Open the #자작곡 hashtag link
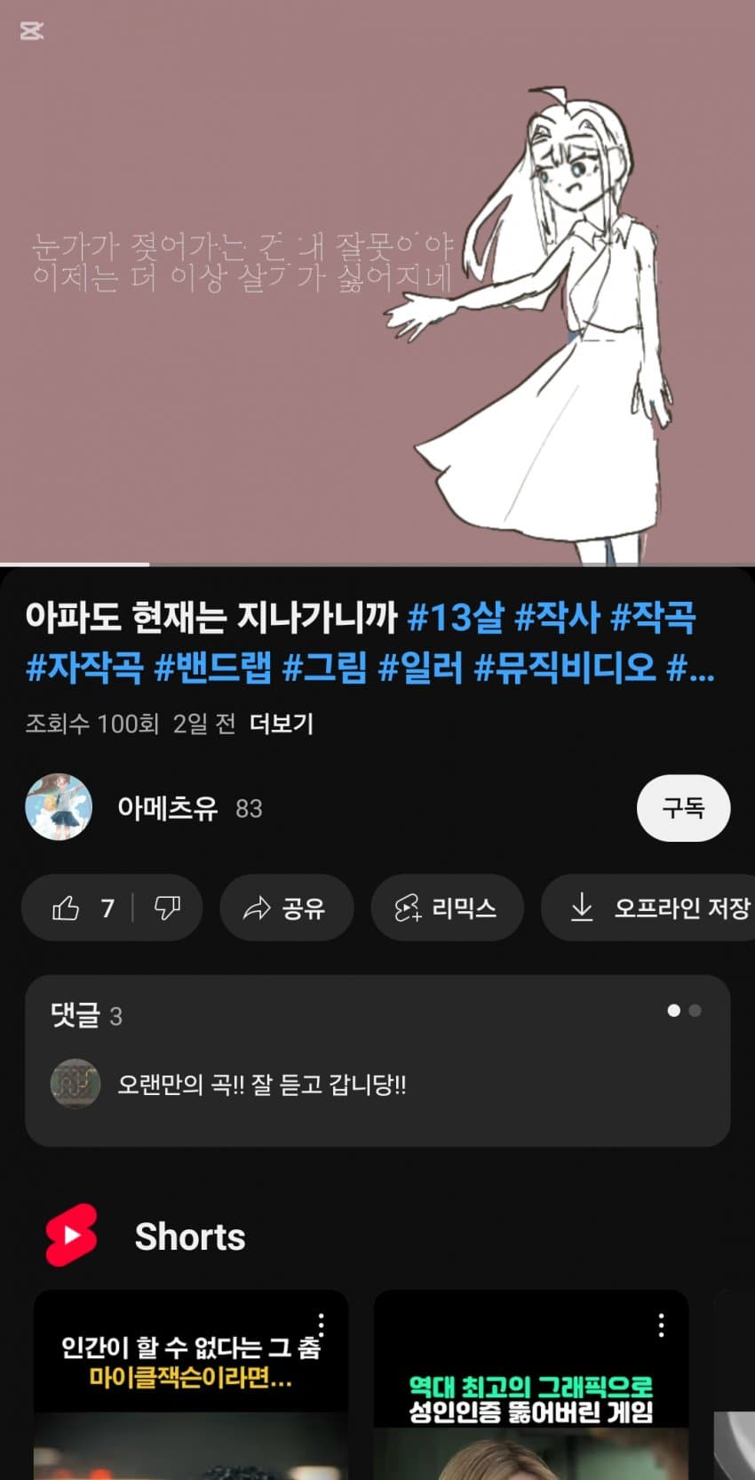The width and height of the screenshot is (755, 1480). (84, 666)
